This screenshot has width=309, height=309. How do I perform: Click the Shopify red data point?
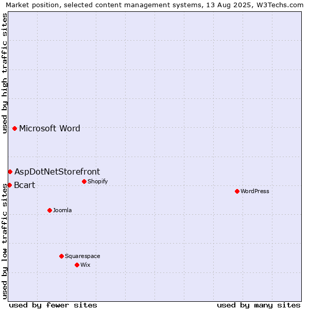coord(84,181)
